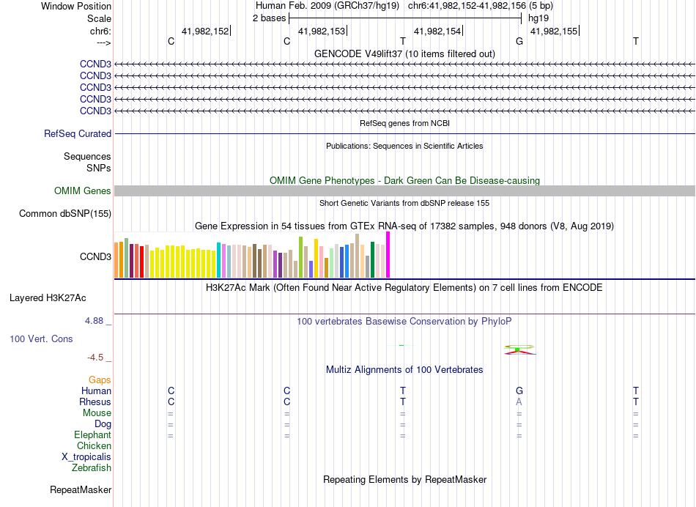This screenshot has width=696, height=507.
Task: Open 100 vertebrates Basewise Conservation by PhyloP title
Action: coord(404,322)
